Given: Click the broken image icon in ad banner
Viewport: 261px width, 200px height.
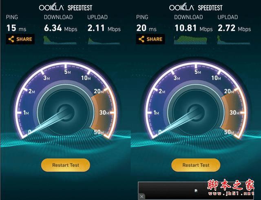Looking at the screenshot, I should [196, 191].
